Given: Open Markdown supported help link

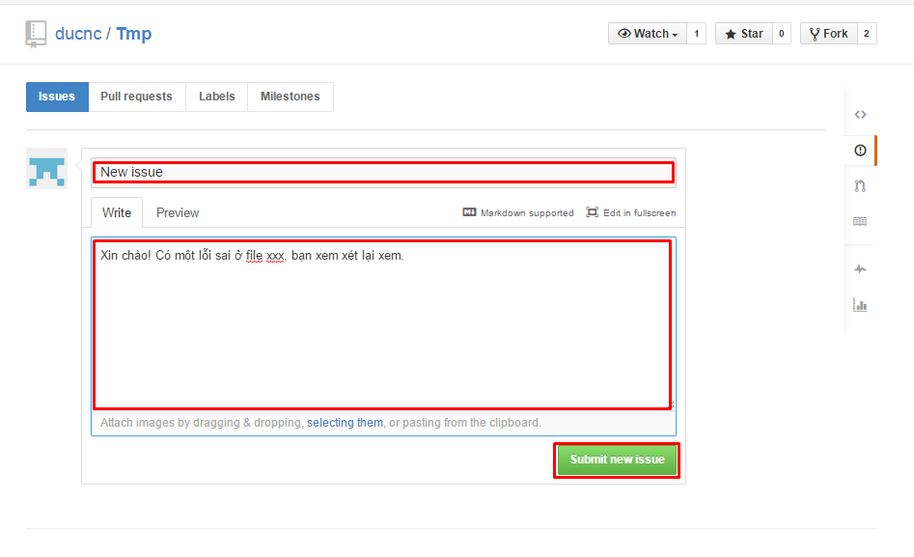Looking at the screenshot, I should point(518,213).
